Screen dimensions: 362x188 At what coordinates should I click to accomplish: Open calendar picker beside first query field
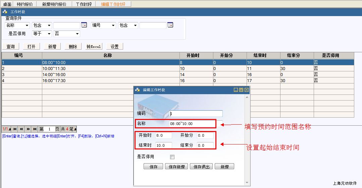(84, 25)
